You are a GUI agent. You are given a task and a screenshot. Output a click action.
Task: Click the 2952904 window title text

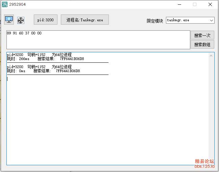pyautogui.click(x=17, y=4)
